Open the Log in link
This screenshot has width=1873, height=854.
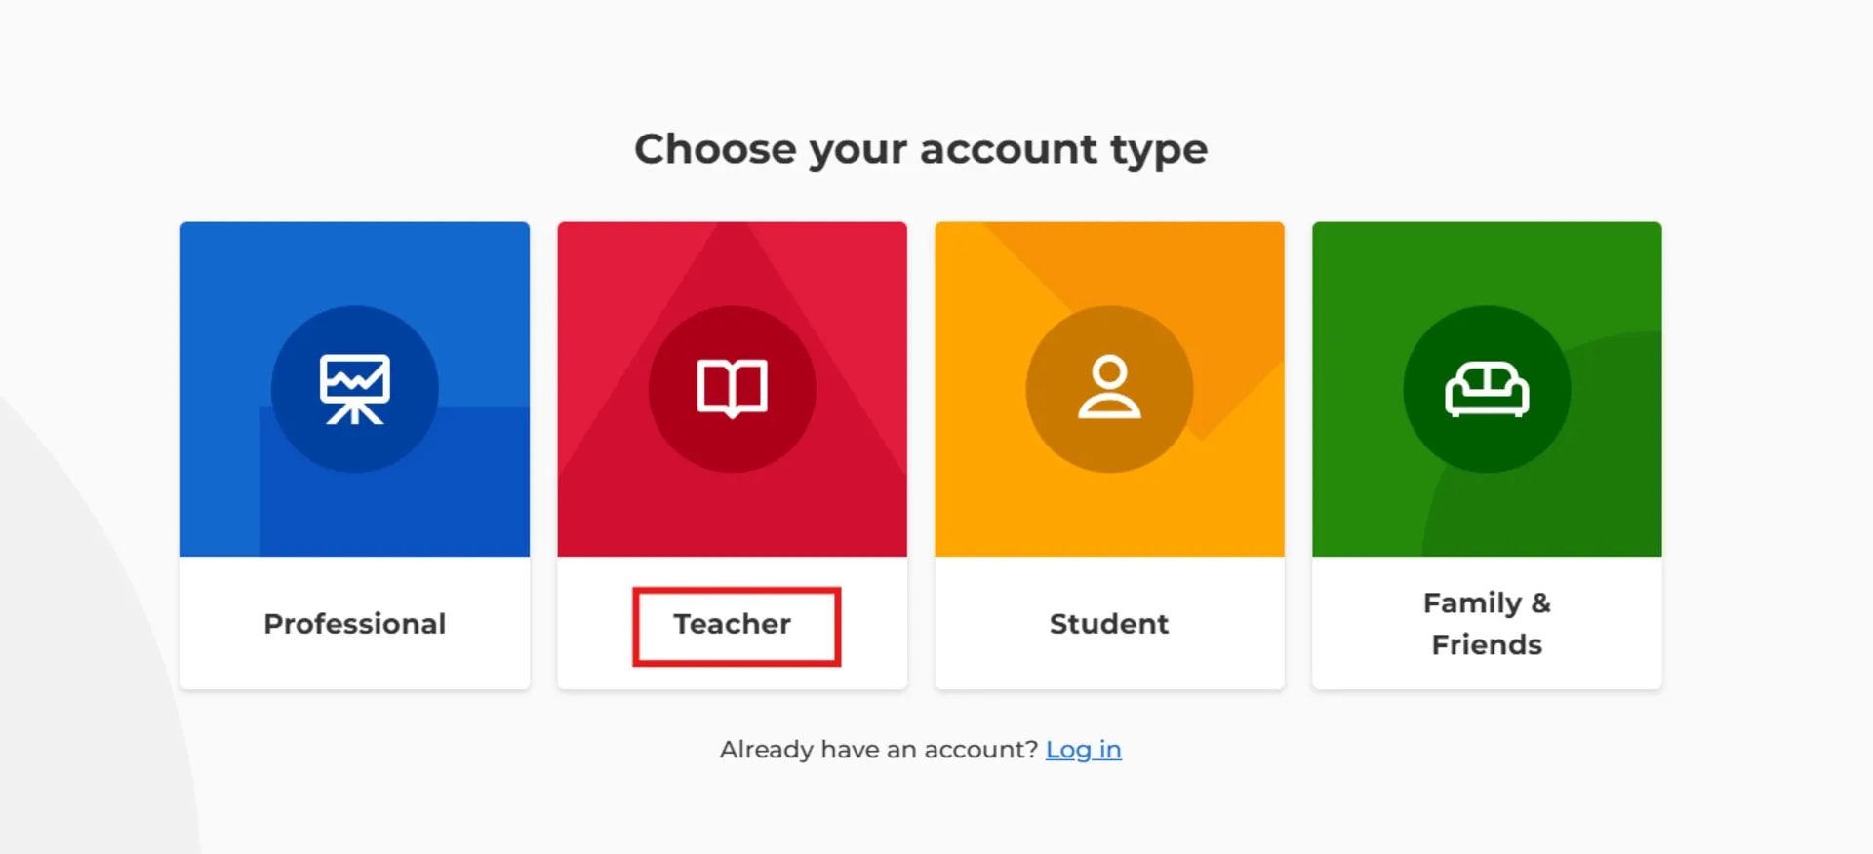click(x=1083, y=750)
